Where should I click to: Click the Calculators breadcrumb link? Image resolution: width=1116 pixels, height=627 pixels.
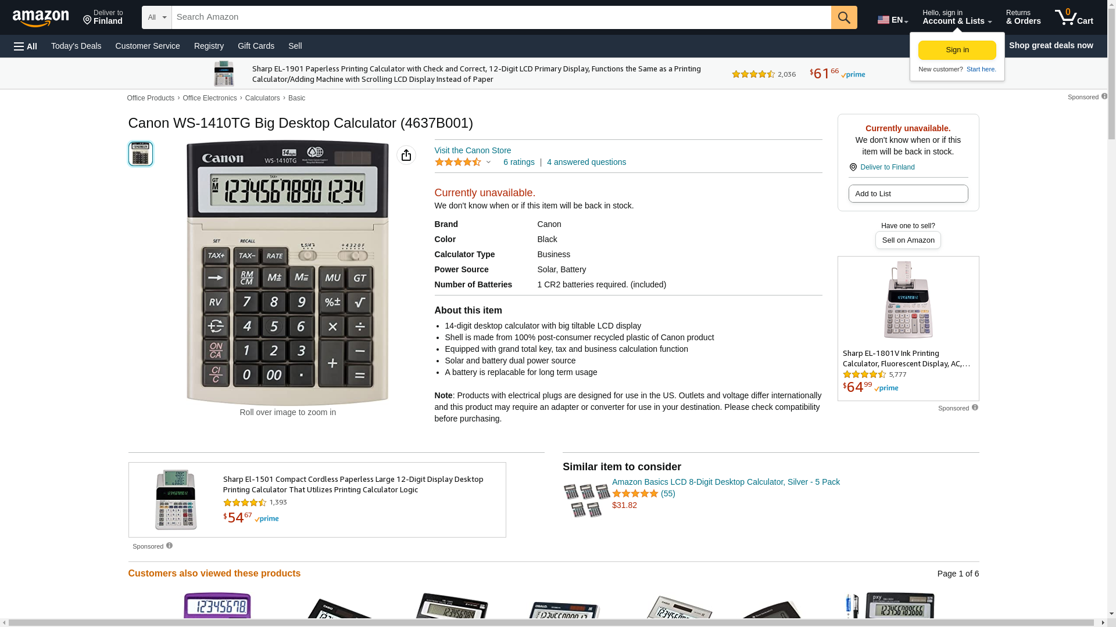tap(262, 98)
